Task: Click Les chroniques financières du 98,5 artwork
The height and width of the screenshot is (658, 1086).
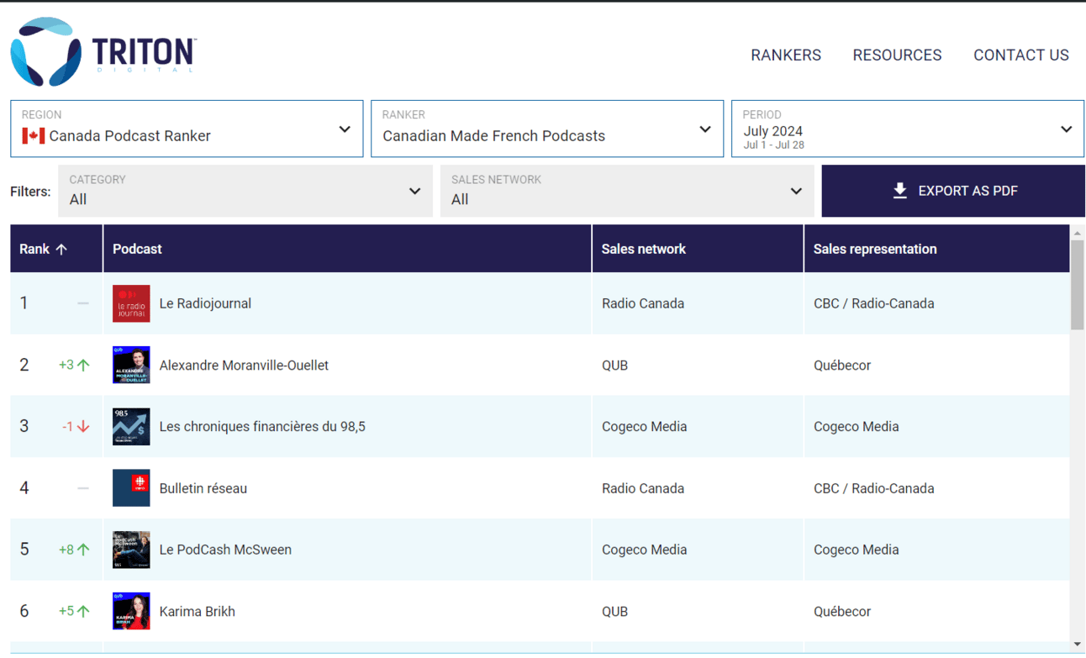Action: tap(131, 426)
